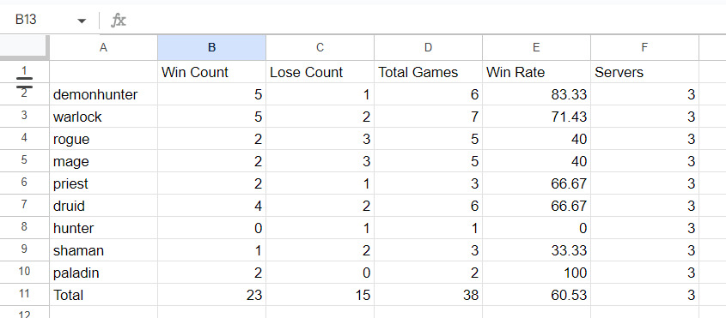Click the Servers header cell
The height and width of the screenshot is (318, 726).
coord(645,72)
